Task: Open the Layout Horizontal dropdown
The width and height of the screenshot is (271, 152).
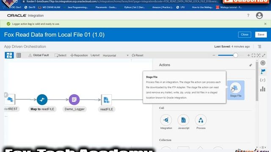Action: [116, 55]
